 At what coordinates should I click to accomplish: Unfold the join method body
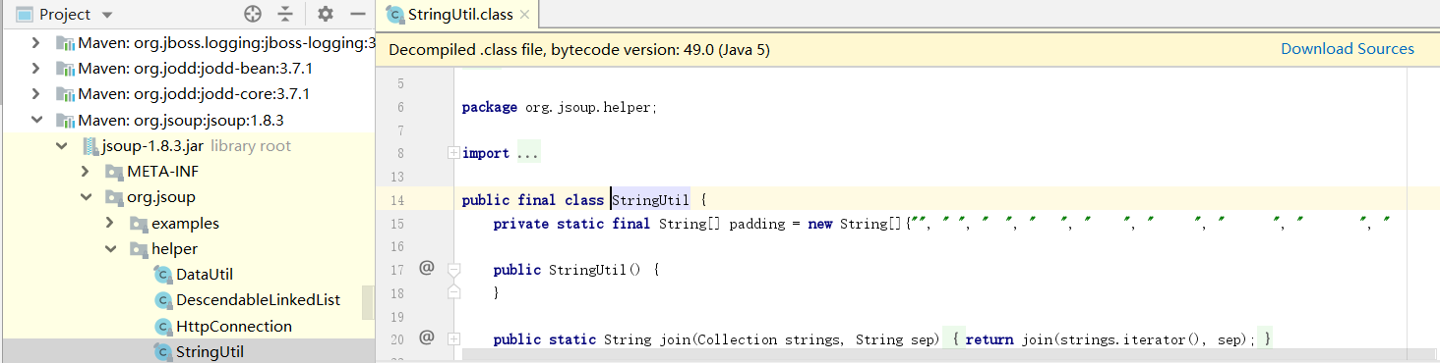pos(453,338)
